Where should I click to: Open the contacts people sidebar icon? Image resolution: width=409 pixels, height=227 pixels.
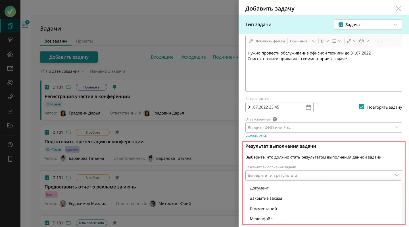point(10,82)
